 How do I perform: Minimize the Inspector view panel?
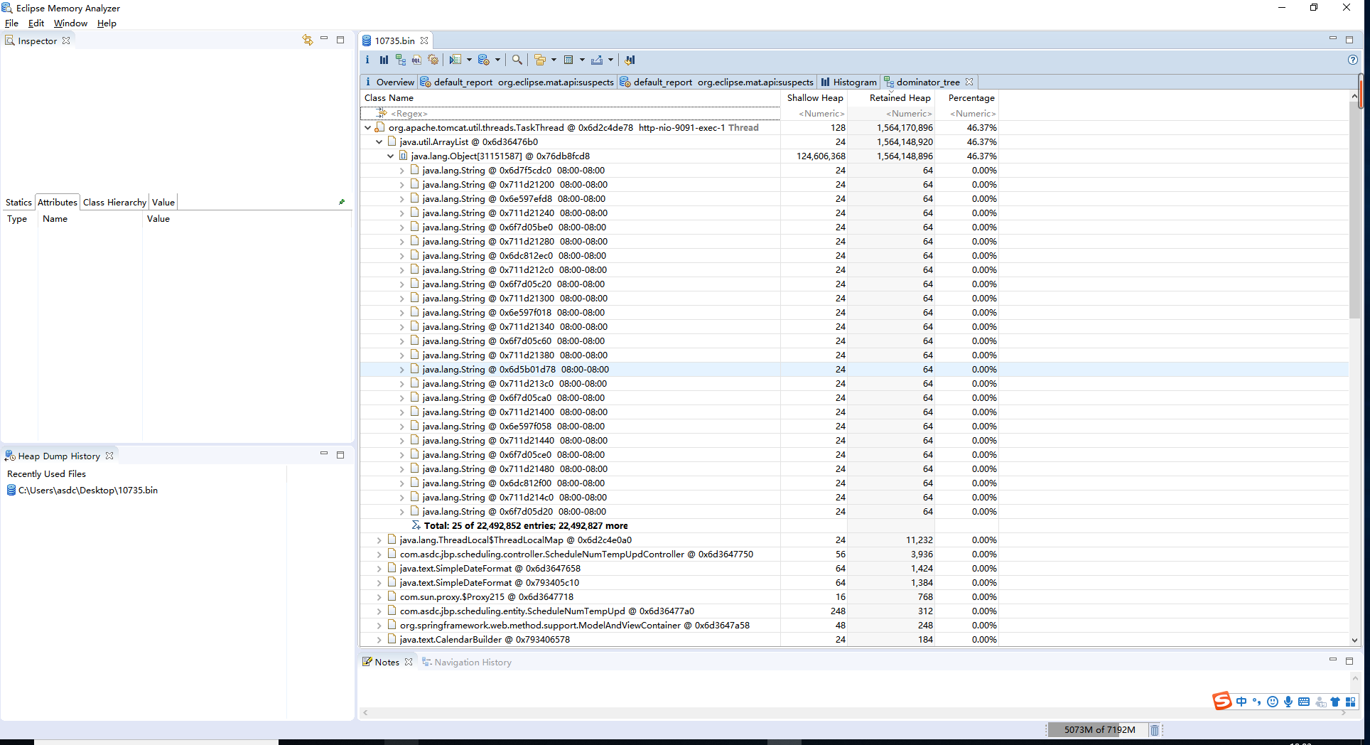pos(324,39)
